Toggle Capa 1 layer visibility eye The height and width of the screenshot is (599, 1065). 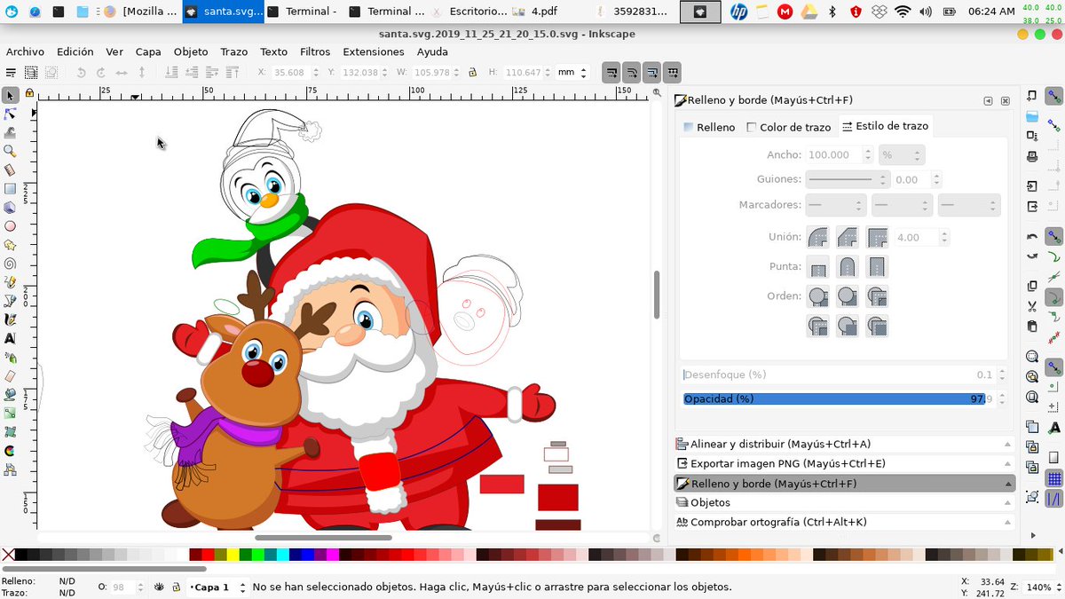pos(160,587)
